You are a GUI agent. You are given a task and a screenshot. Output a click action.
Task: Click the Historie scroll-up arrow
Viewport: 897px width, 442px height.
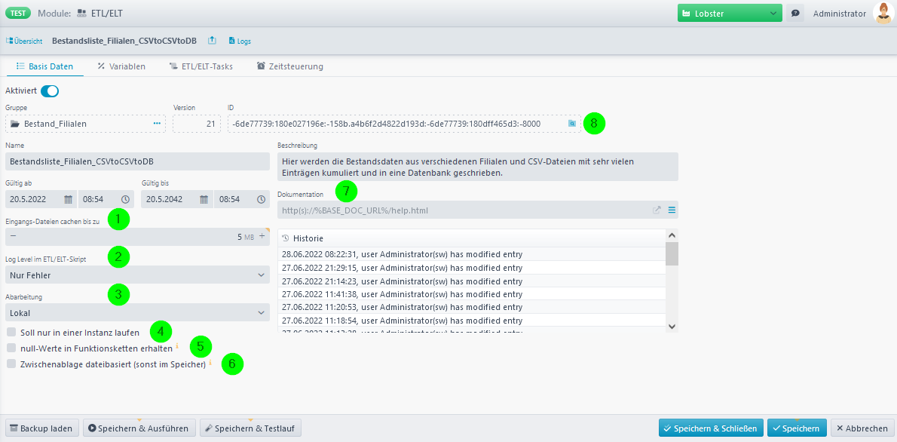(672, 235)
